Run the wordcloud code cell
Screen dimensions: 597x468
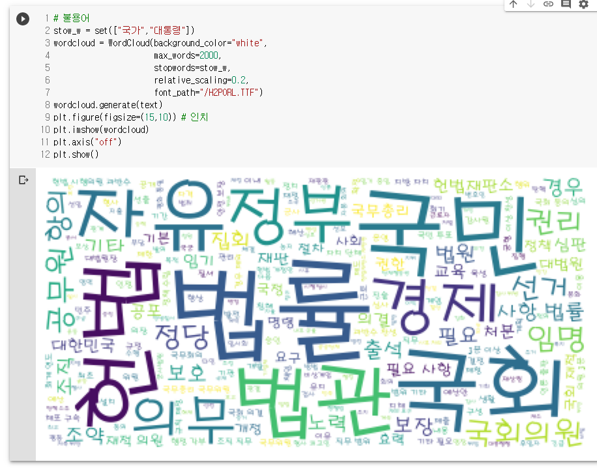[x=23, y=19]
